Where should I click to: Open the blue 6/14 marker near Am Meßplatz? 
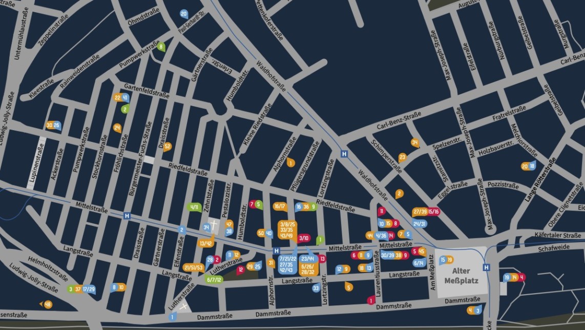pos(419,263)
